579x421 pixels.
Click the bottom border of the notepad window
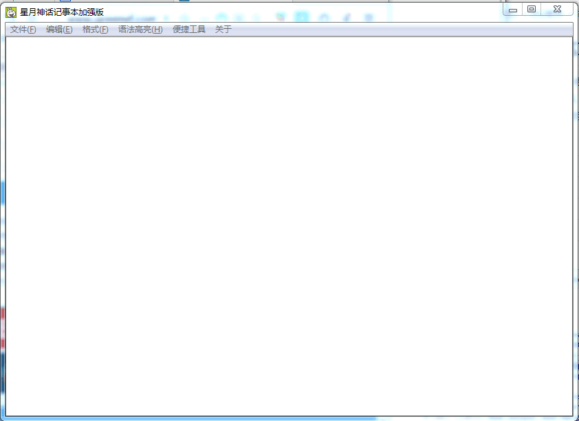click(x=289, y=418)
